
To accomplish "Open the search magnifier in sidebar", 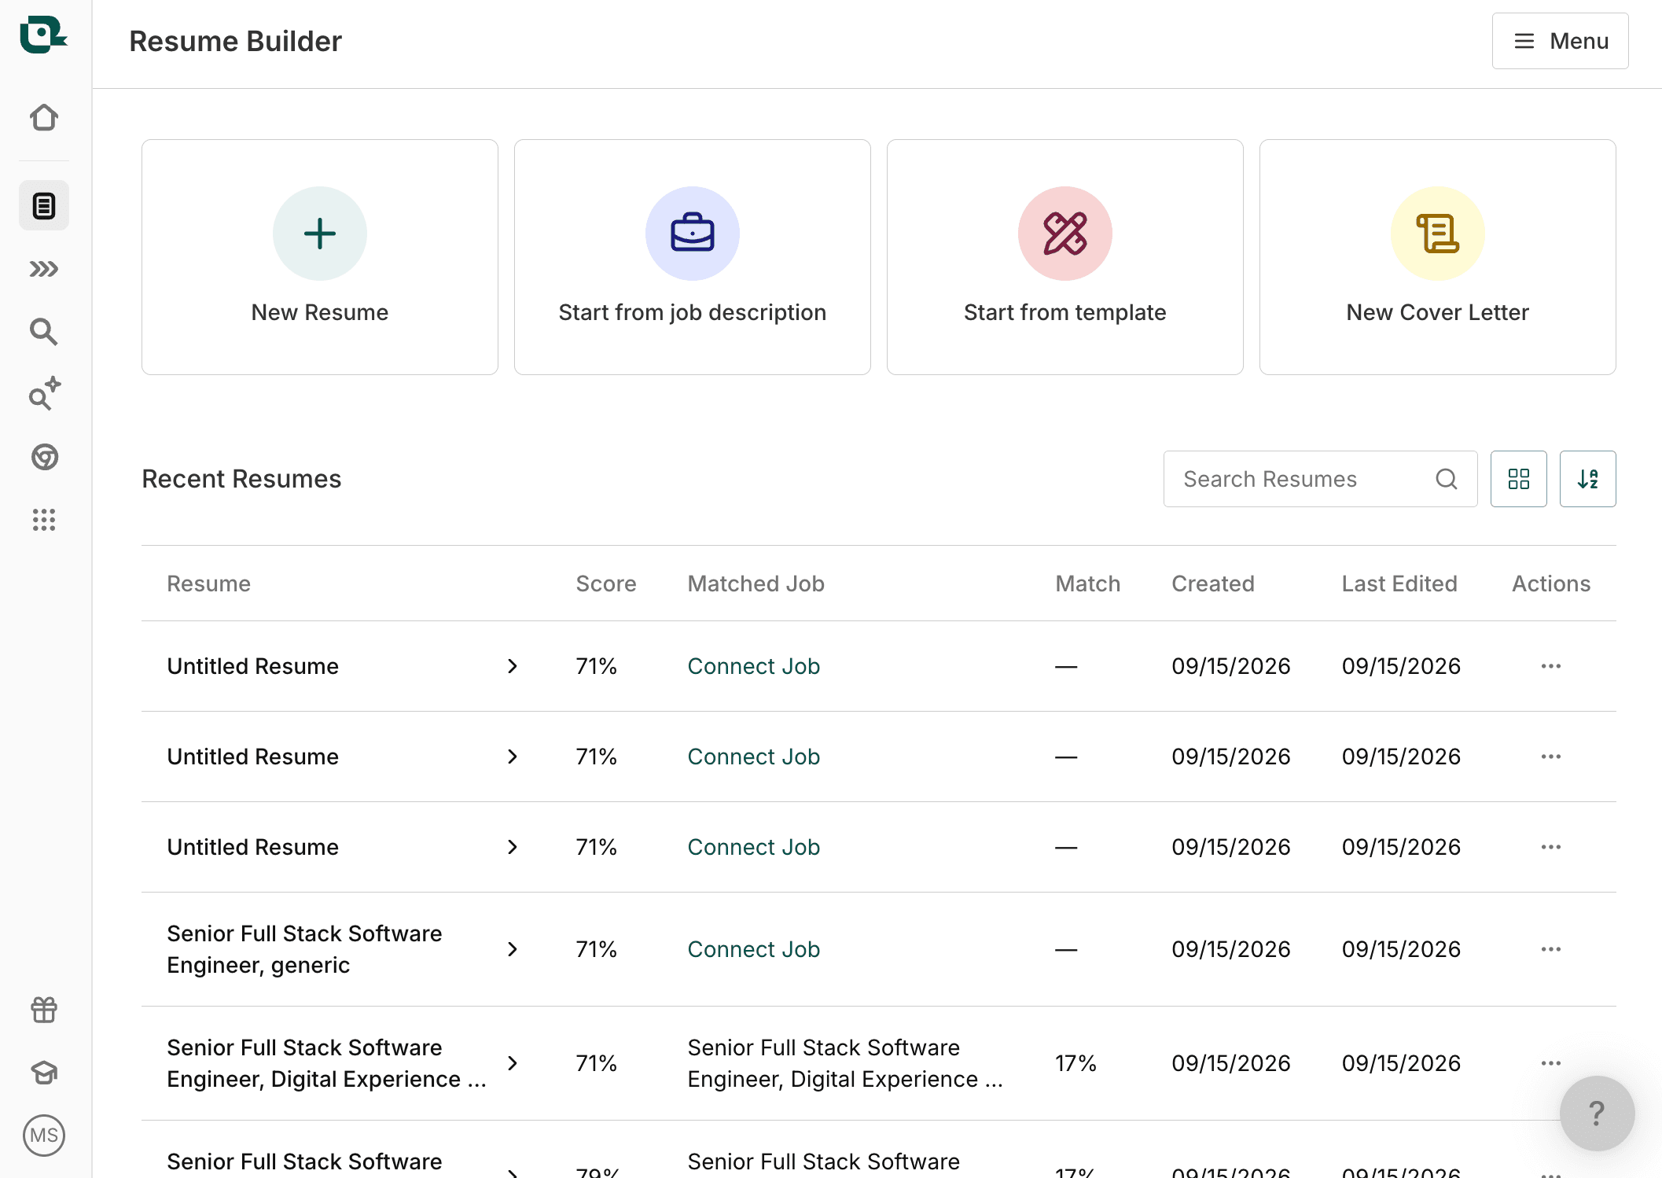I will (x=44, y=332).
